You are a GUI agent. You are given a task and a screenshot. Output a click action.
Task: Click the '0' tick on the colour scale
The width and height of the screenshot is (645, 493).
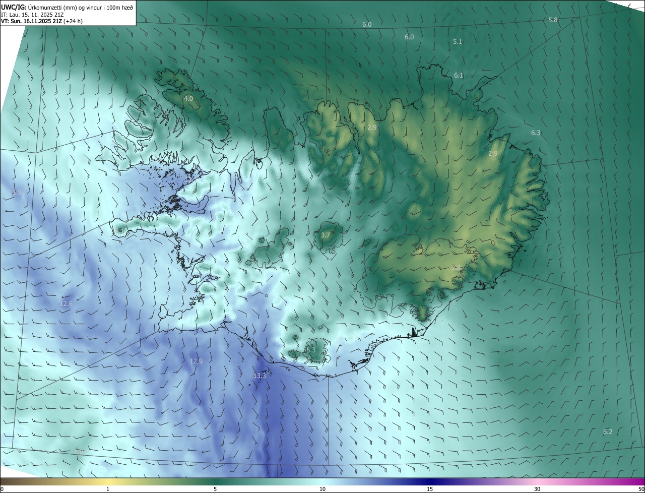point(2,489)
